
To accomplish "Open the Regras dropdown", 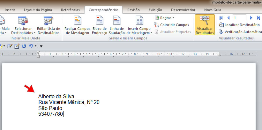I will [x=165, y=18].
